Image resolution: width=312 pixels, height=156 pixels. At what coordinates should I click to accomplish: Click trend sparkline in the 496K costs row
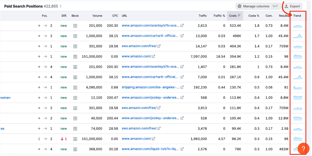click(x=298, y=36)
